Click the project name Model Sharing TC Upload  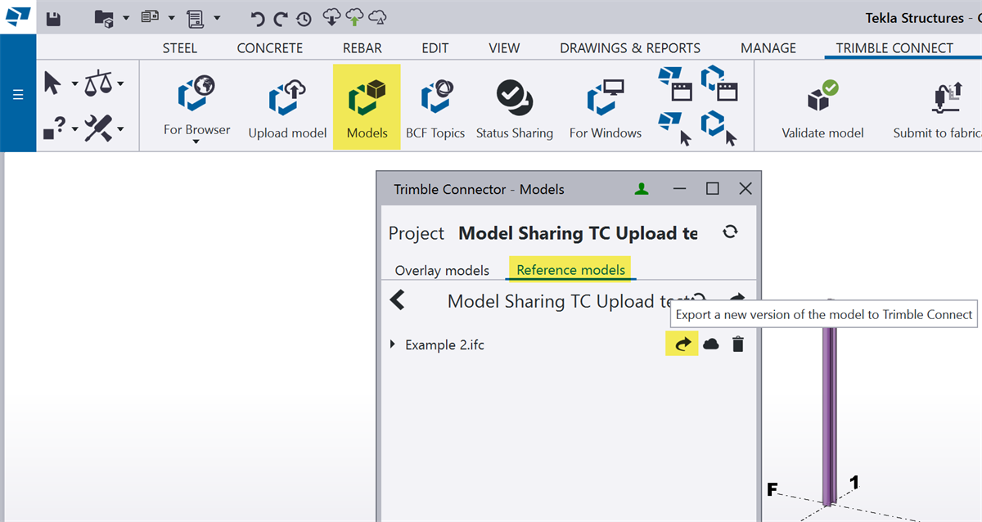pos(578,233)
